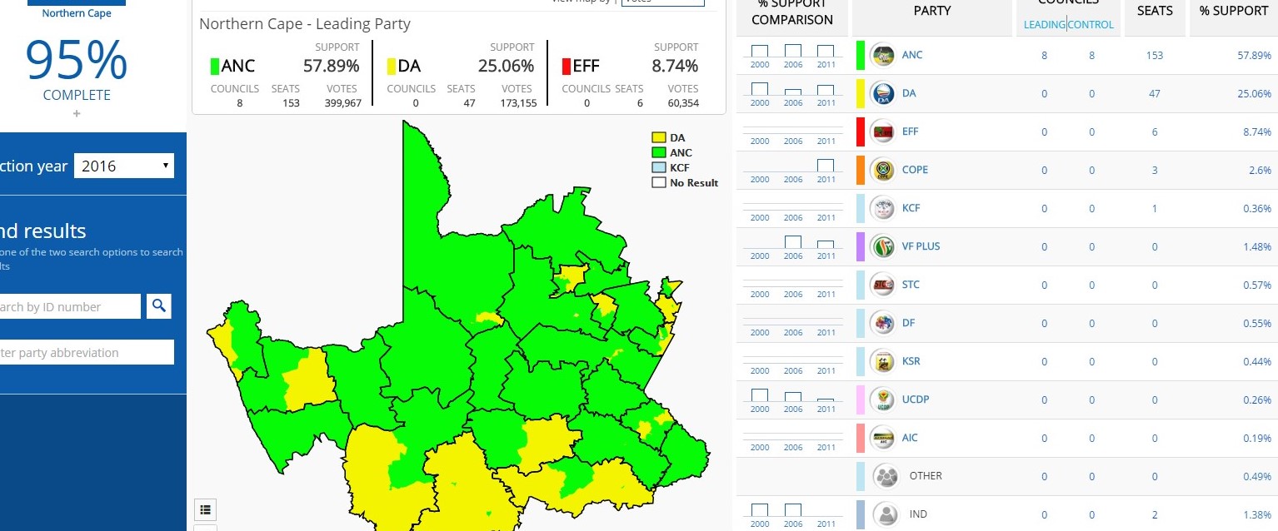This screenshot has height=531, width=1278.
Task: Click the KCF party name link
Action: point(911,208)
